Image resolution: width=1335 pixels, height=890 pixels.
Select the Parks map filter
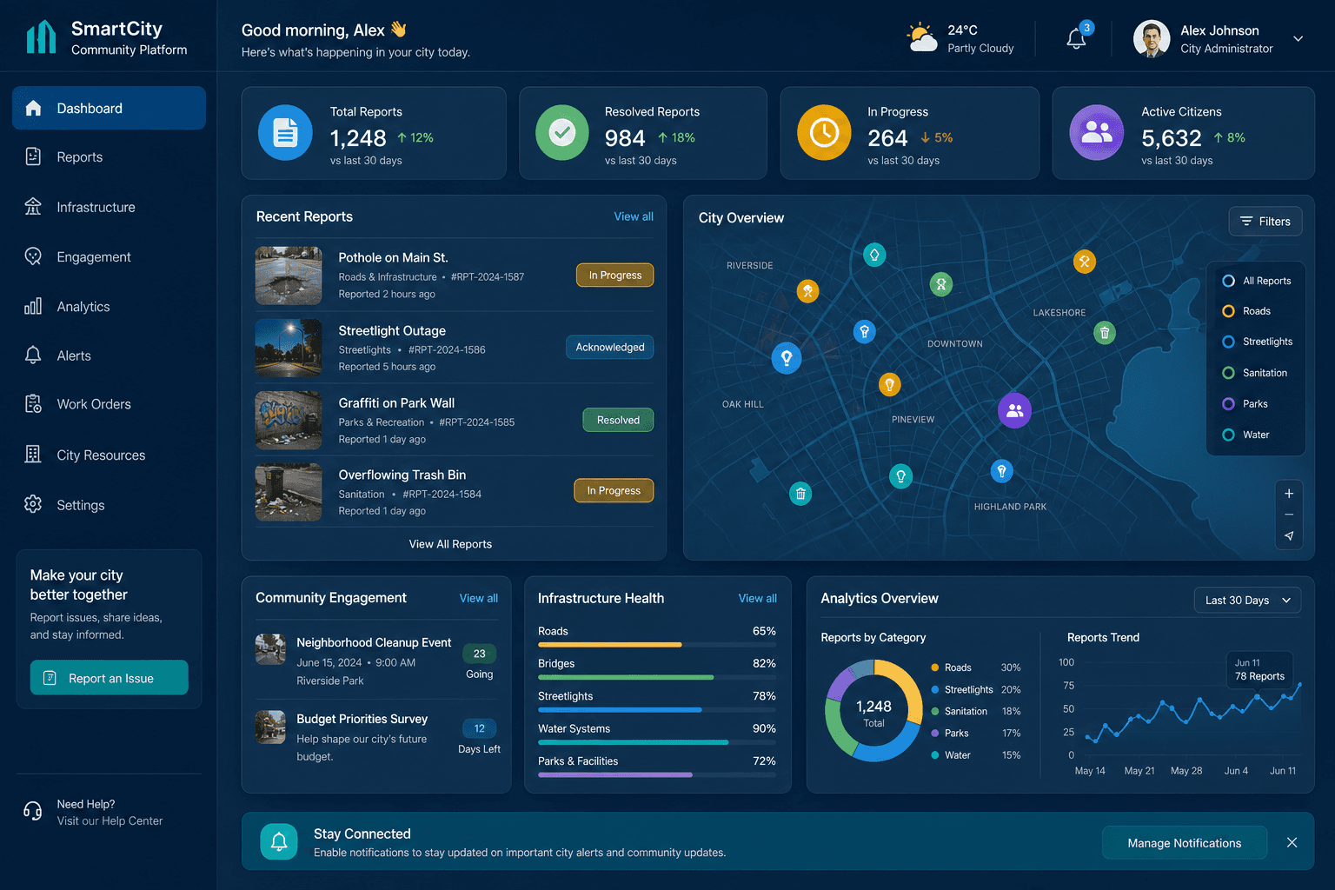point(1245,404)
